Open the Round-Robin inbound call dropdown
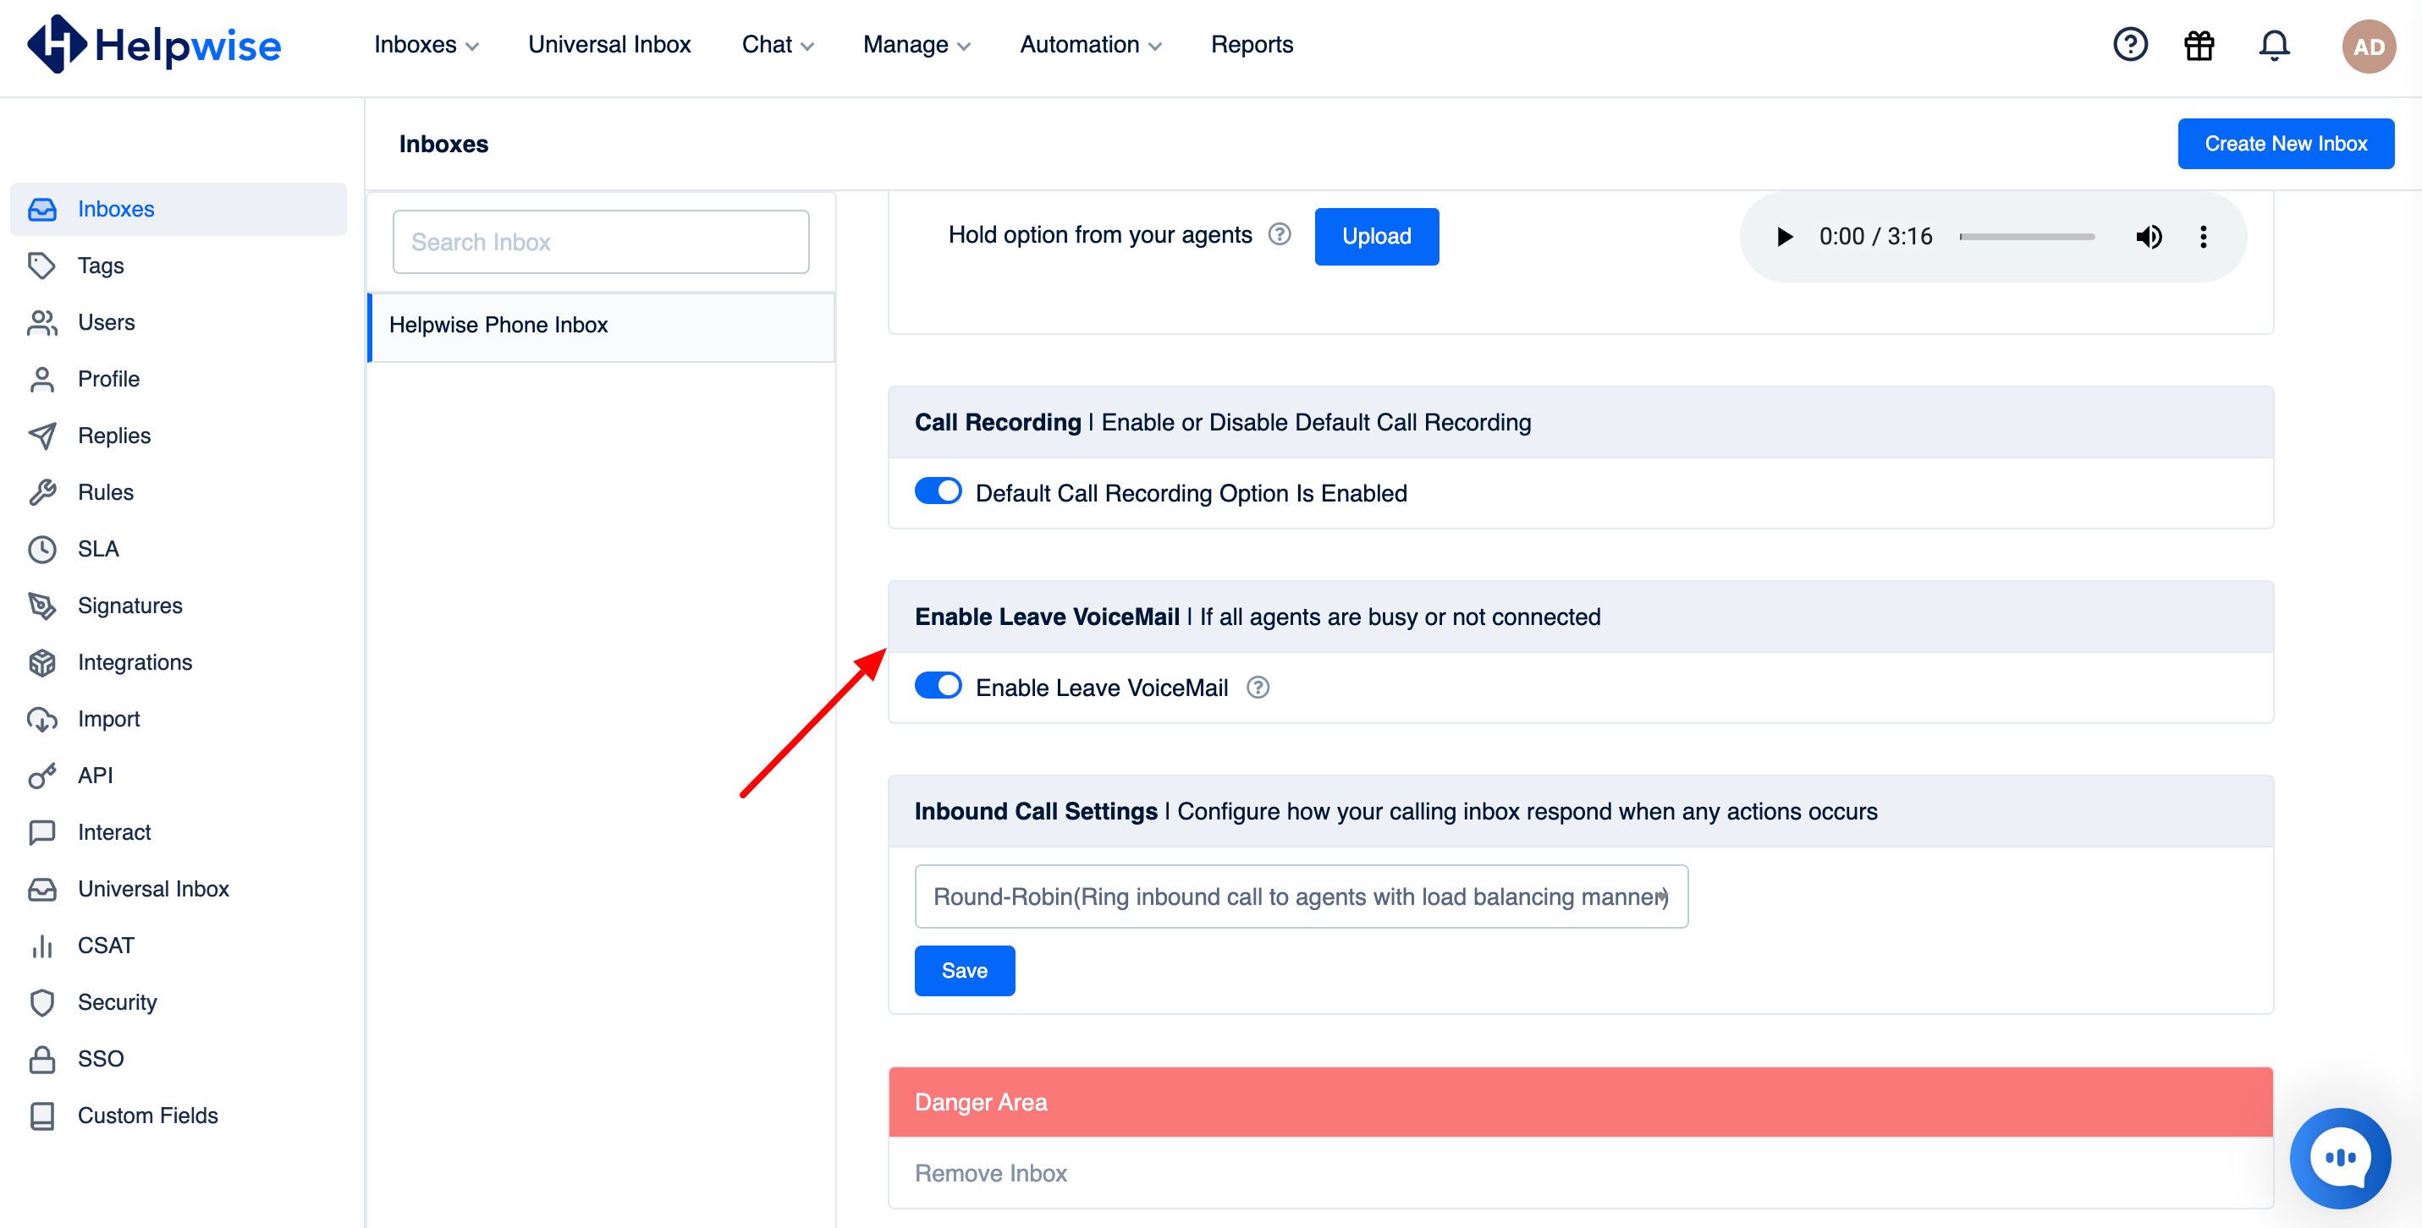 [x=1301, y=896]
